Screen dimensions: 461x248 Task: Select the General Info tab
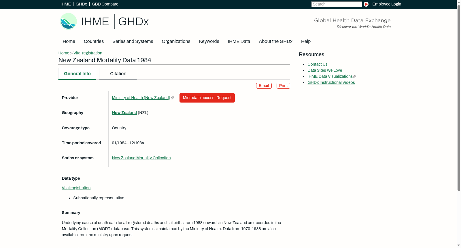pyautogui.click(x=77, y=74)
